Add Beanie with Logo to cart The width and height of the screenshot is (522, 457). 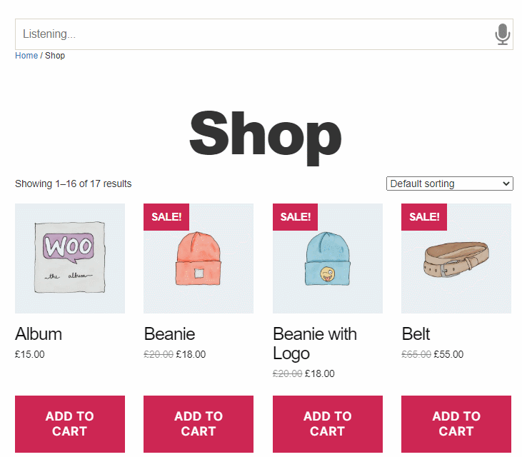point(328,423)
